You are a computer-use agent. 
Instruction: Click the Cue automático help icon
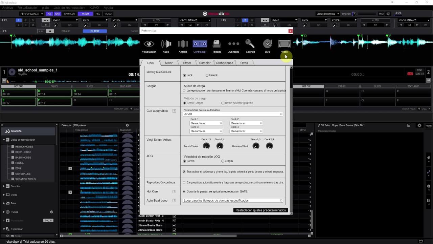click(174, 111)
